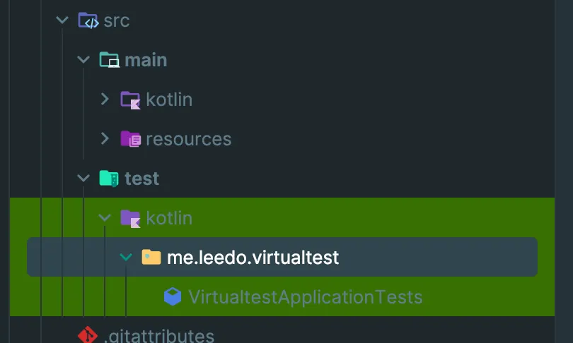Click the kotlin folder icon under test

131,218
